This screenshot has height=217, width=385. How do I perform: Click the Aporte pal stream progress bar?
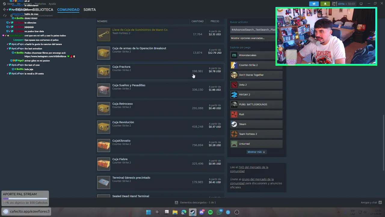click(25, 199)
